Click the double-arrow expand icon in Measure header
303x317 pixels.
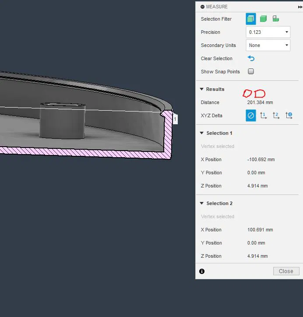point(300,7)
